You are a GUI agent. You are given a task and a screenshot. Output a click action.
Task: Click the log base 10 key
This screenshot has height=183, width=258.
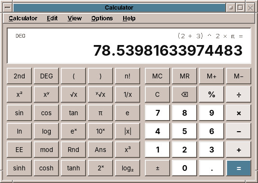pos(46,131)
